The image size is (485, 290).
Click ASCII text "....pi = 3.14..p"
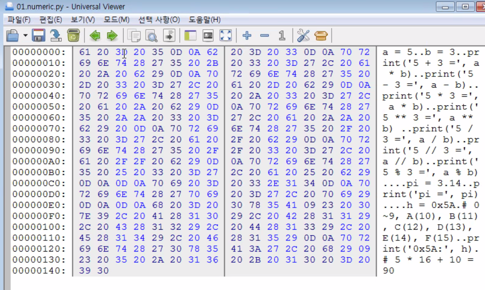point(430,183)
